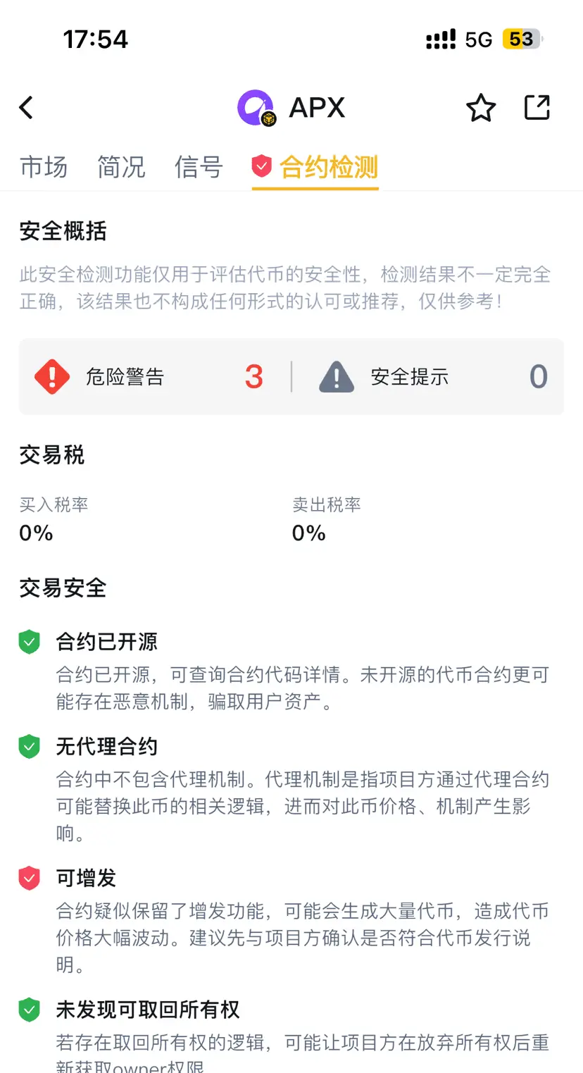Tap the back arrow icon
Viewport: 583px width, 1073px height.
pos(26,108)
